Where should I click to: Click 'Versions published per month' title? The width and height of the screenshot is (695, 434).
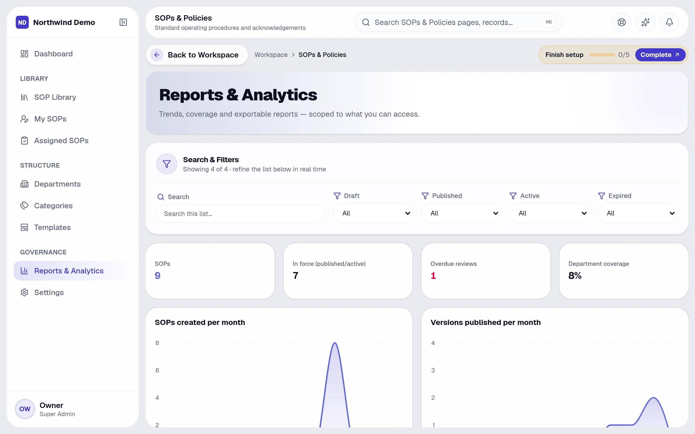click(x=485, y=322)
